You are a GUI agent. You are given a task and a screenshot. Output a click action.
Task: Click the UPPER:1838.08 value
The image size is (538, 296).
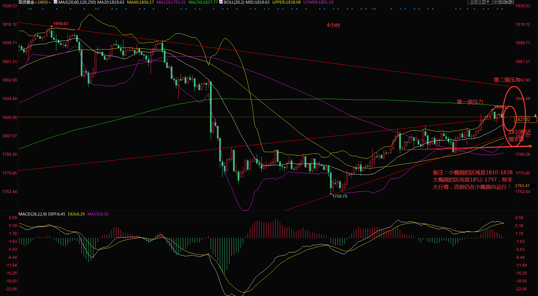(x=286, y=2)
